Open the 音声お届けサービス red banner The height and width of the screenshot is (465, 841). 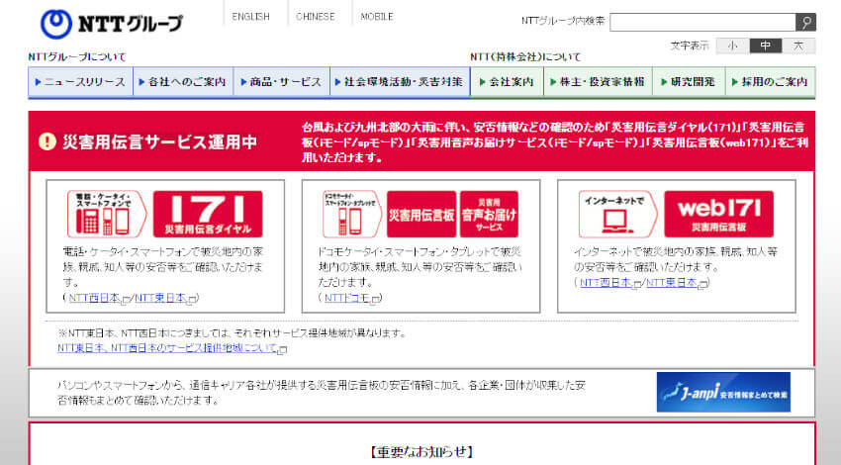pos(489,214)
